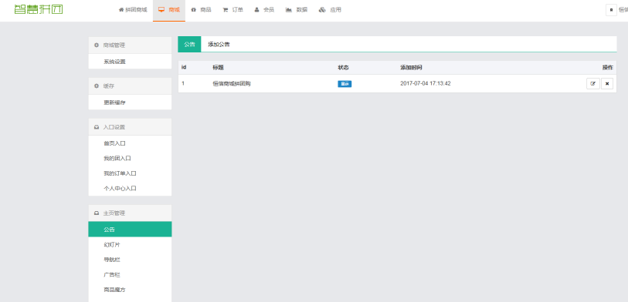Open 广告栏 sidebar item
The width and height of the screenshot is (628, 302).
[x=130, y=275]
